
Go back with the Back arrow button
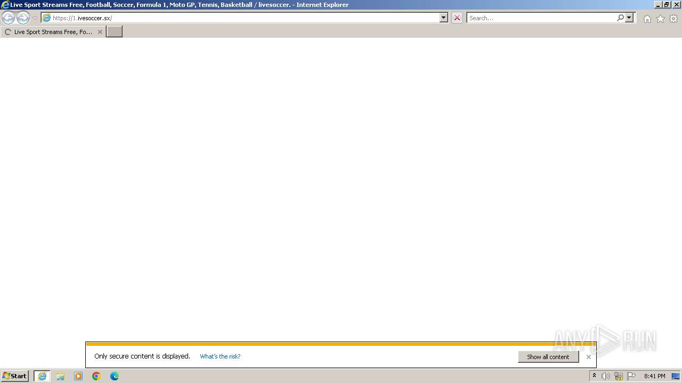(8, 18)
